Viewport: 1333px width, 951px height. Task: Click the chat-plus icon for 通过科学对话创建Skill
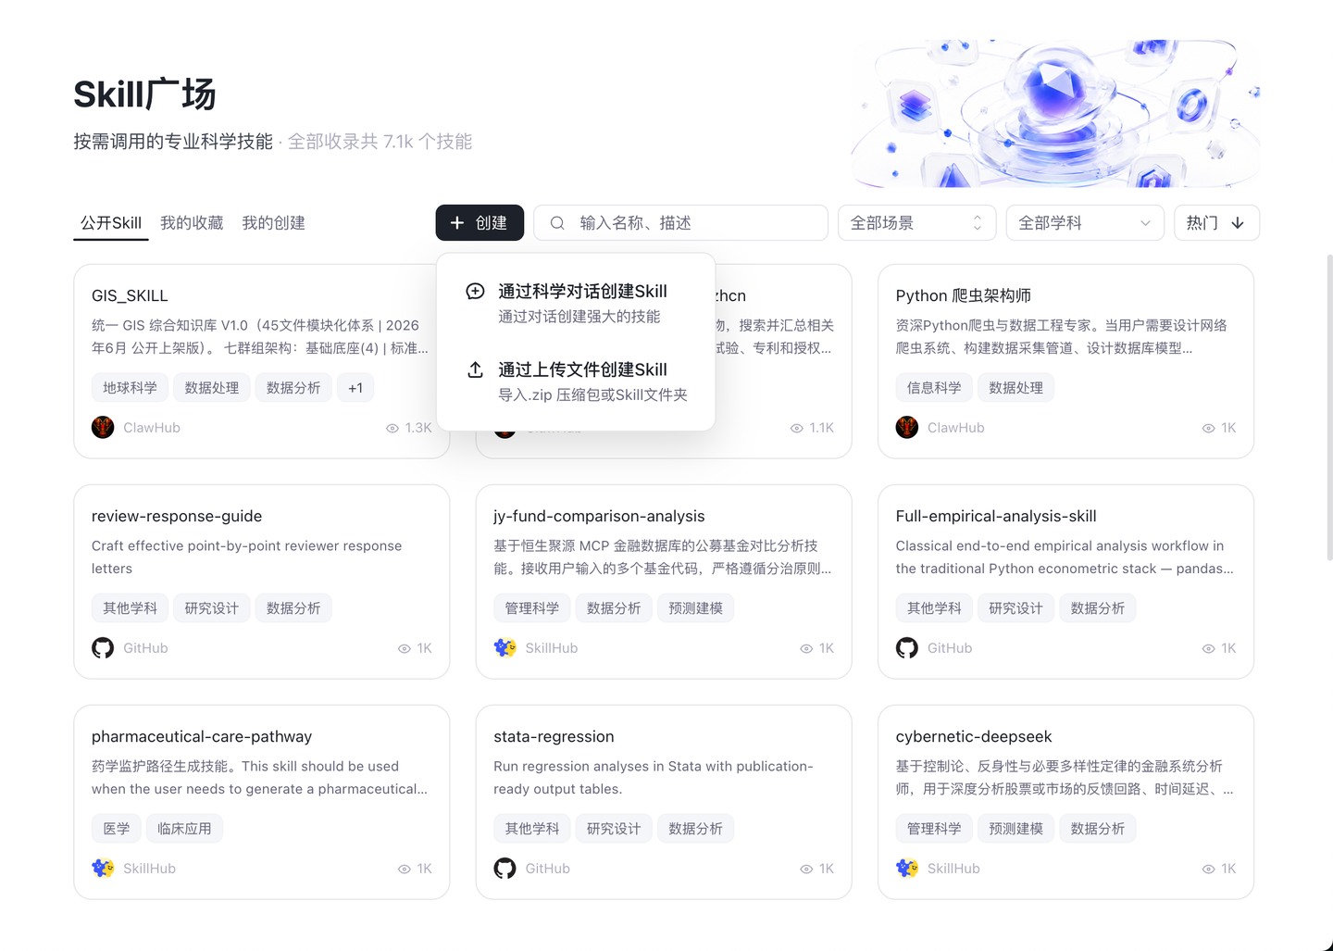point(475,291)
